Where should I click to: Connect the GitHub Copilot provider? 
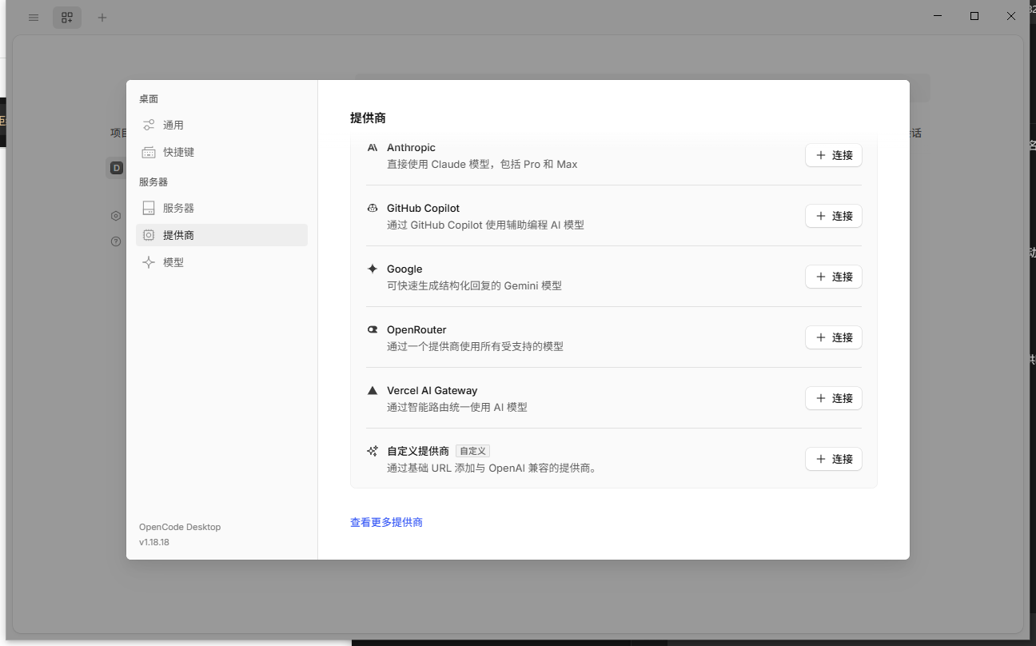point(834,216)
